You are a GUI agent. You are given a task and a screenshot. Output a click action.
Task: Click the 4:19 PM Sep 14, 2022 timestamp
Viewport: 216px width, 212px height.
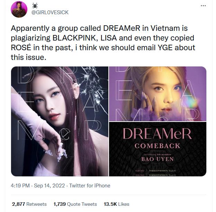tap(38, 186)
